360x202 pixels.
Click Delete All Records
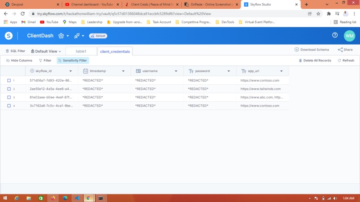coord(315,61)
